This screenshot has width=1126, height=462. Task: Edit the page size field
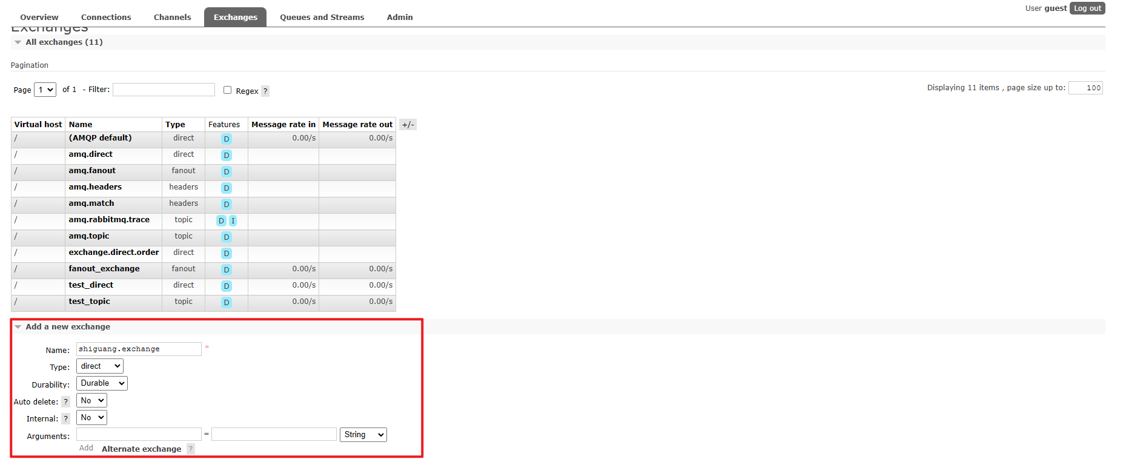coord(1085,88)
